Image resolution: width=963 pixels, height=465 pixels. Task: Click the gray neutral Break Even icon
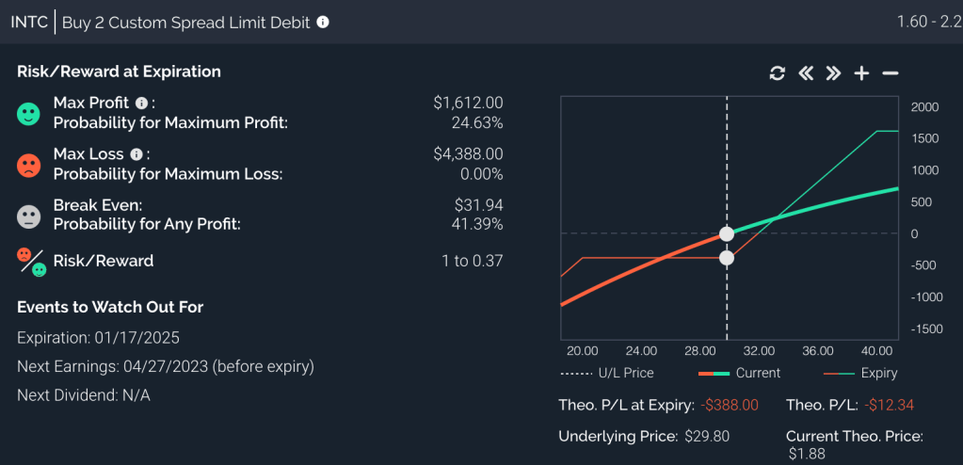[30, 216]
